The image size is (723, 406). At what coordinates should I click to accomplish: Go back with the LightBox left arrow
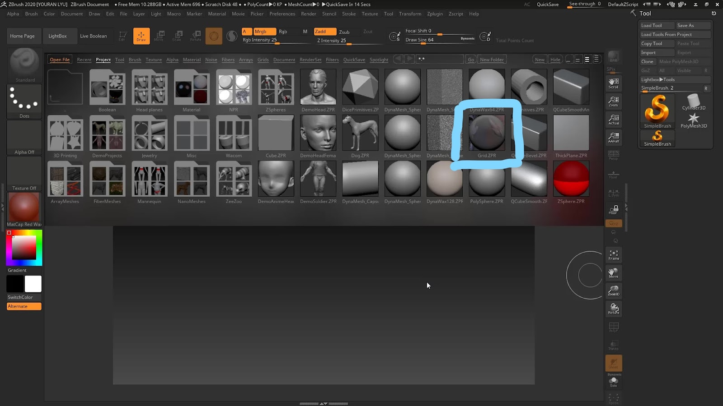(x=398, y=59)
